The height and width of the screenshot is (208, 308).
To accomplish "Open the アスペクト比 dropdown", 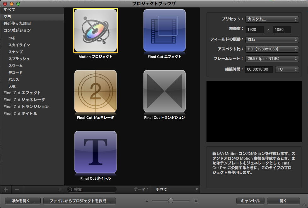I will [272, 49].
